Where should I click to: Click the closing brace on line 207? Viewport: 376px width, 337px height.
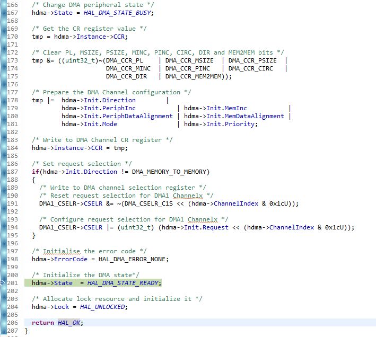tap(26, 331)
